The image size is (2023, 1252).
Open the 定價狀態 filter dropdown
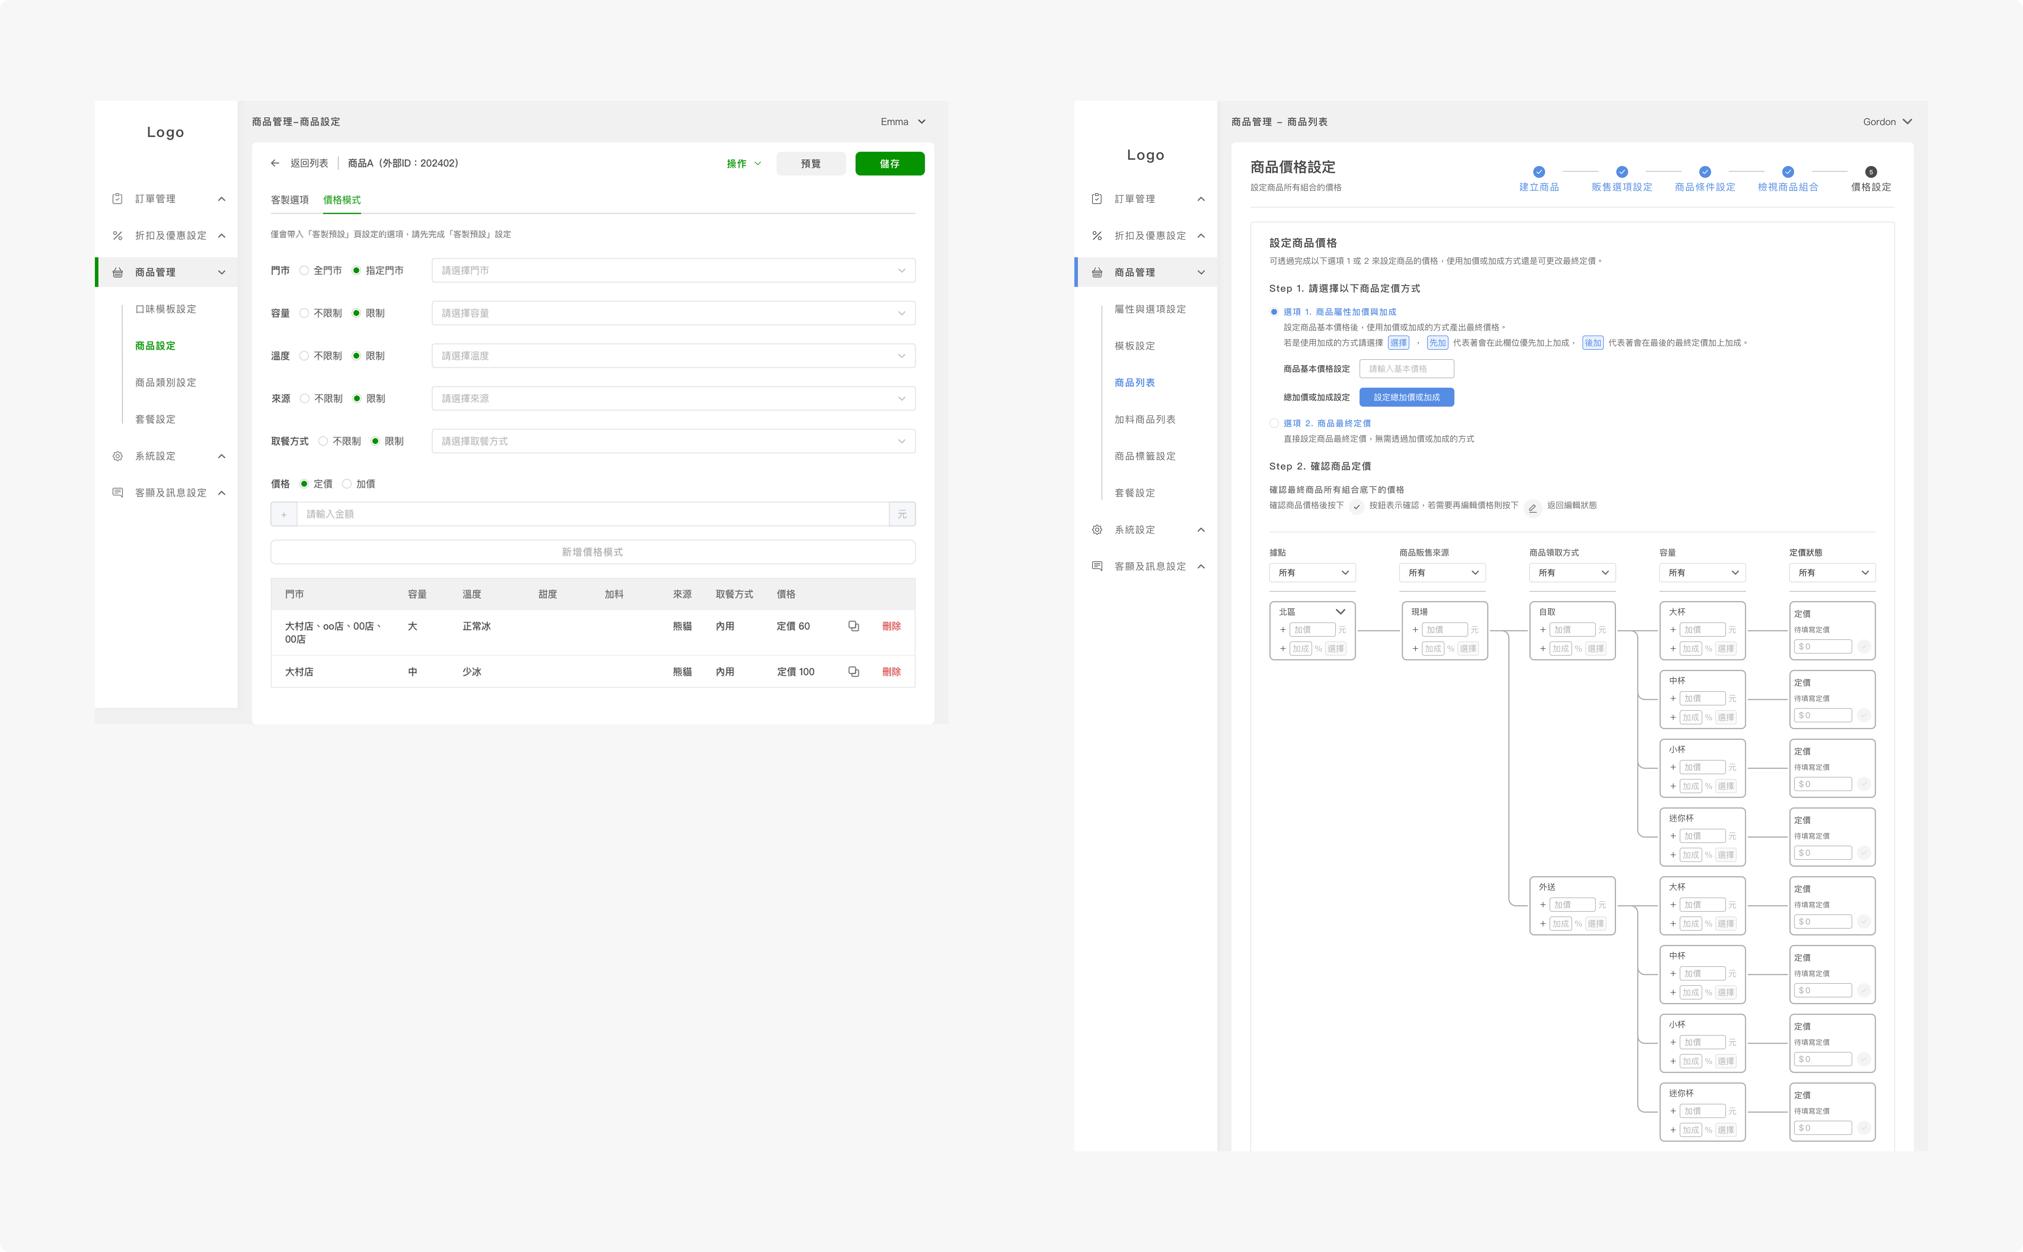point(1833,573)
